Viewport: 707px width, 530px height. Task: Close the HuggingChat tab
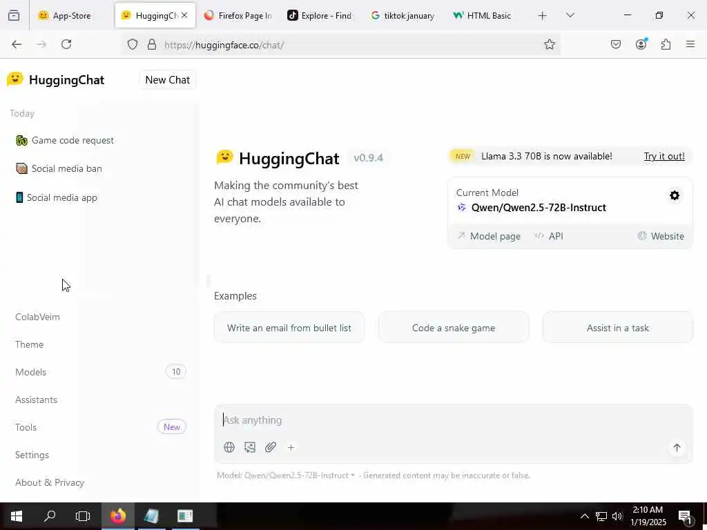(x=184, y=15)
